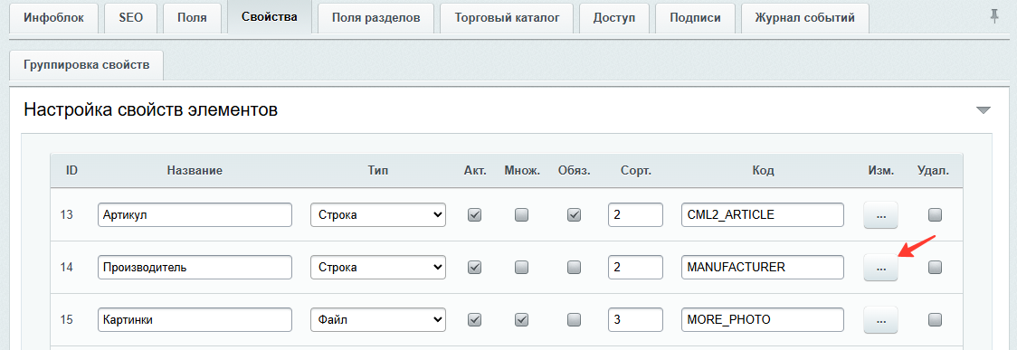Go to Поля разделов tab
This screenshot has height=350, width=1017.
[375, 17]
